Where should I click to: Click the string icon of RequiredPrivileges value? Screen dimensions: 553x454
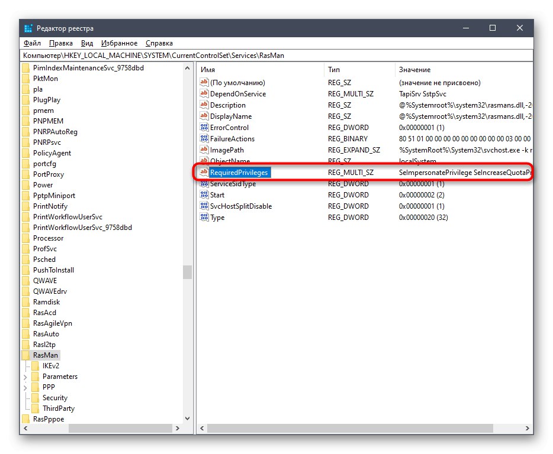[x=204, y=172]
